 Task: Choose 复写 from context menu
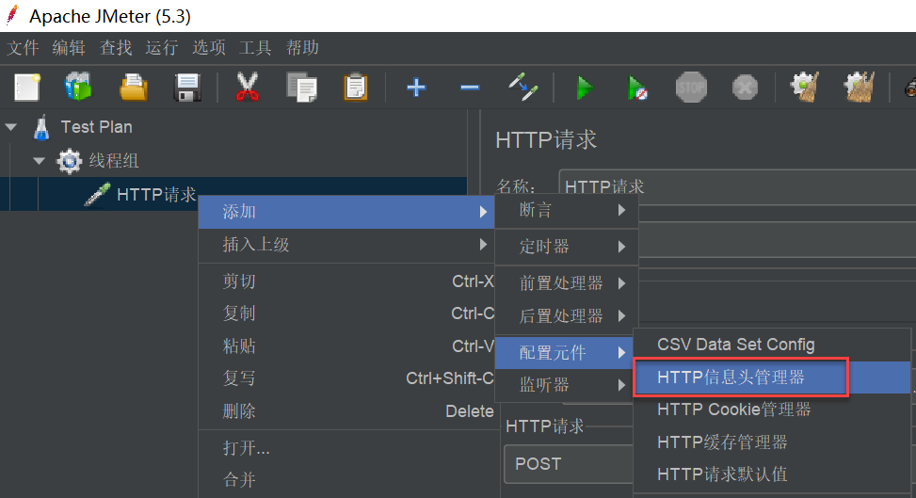pyautogui.click(x=346, y=378)
